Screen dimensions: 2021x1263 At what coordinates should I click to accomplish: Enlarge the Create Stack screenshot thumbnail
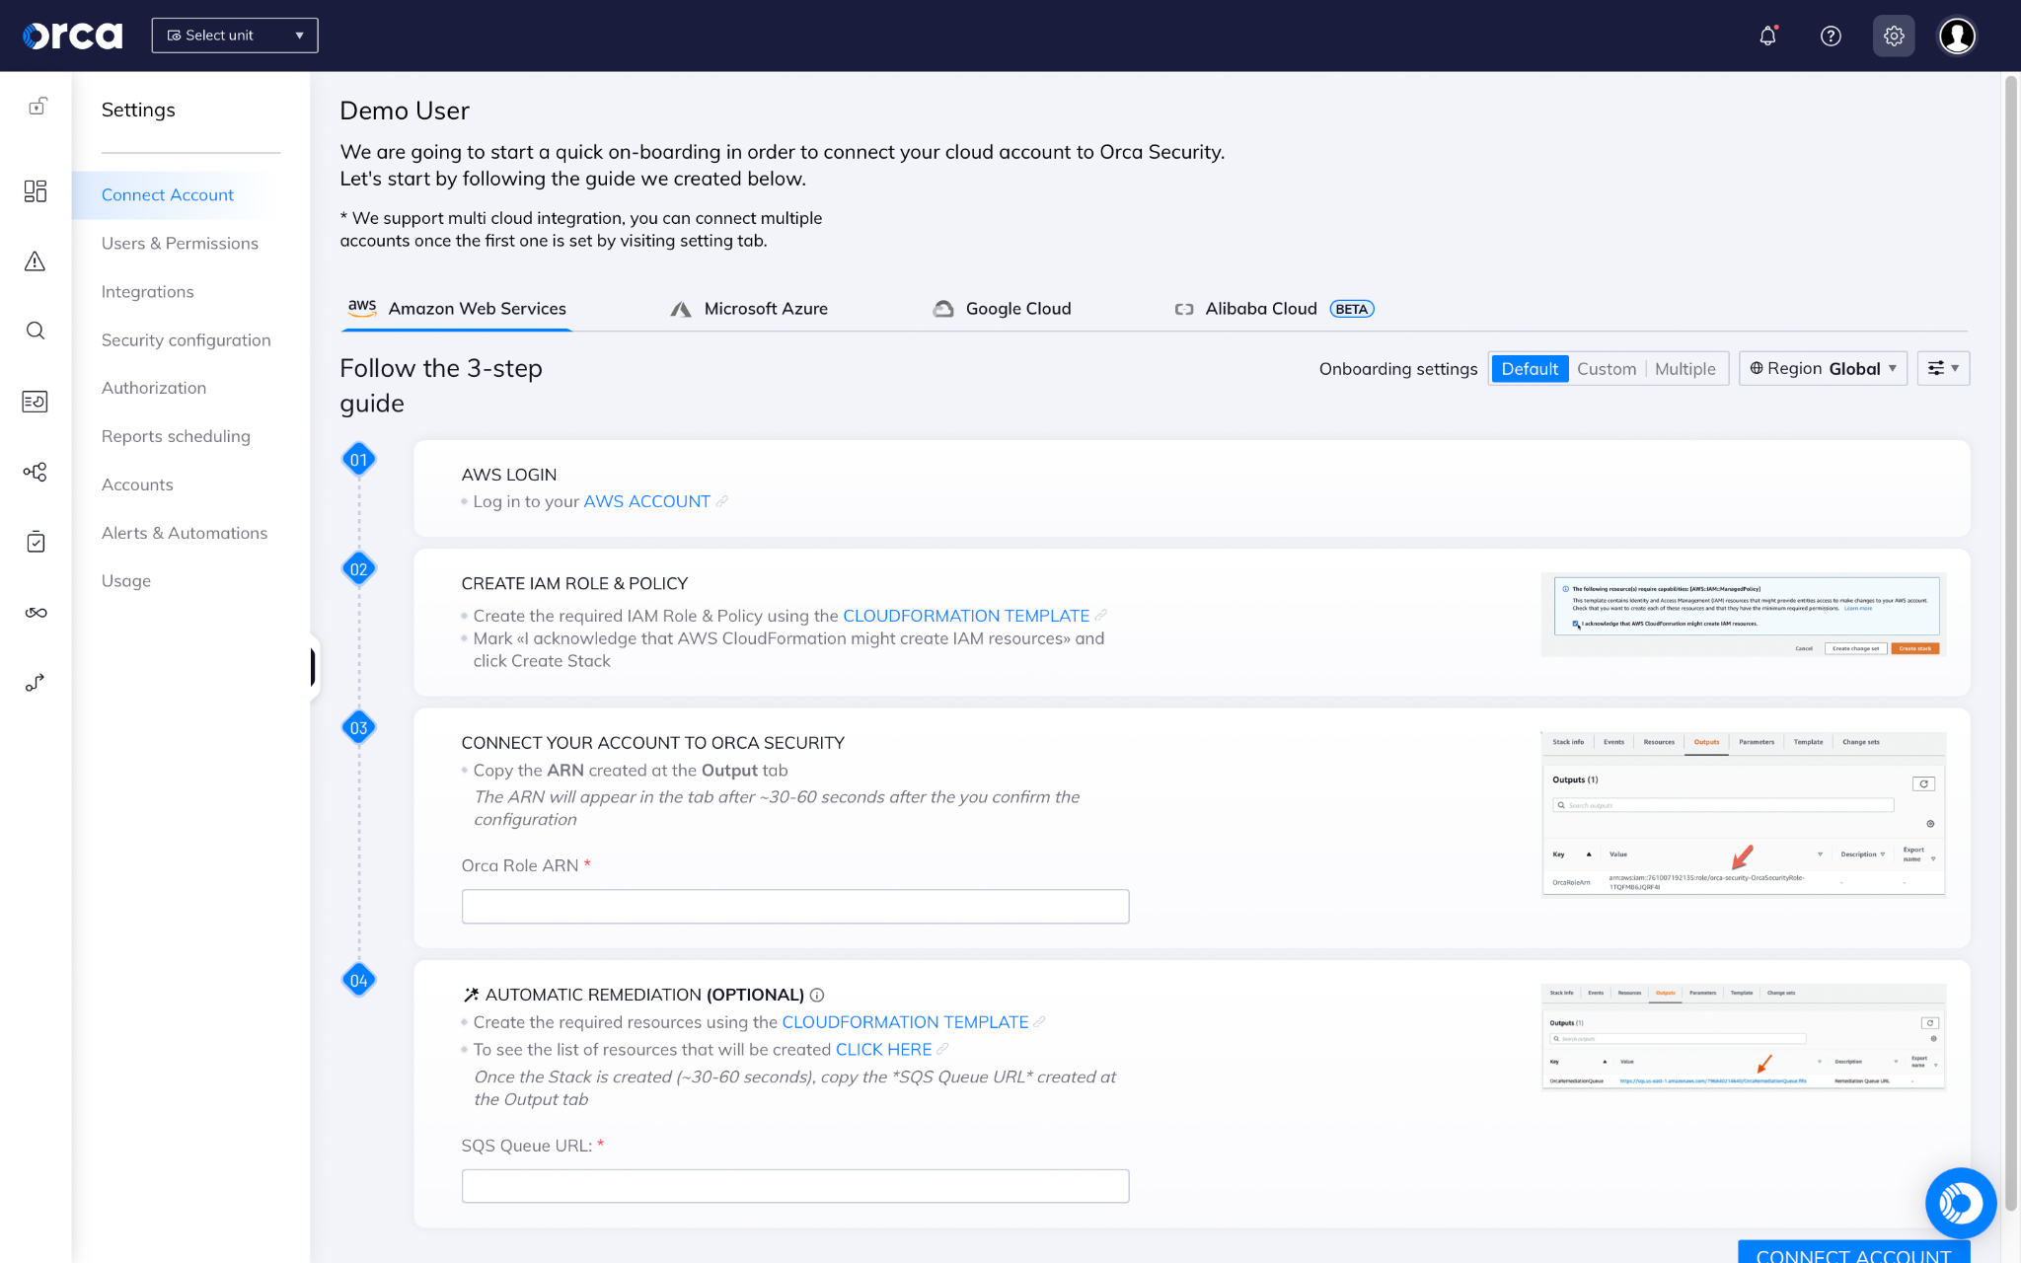coord(1743,616)
